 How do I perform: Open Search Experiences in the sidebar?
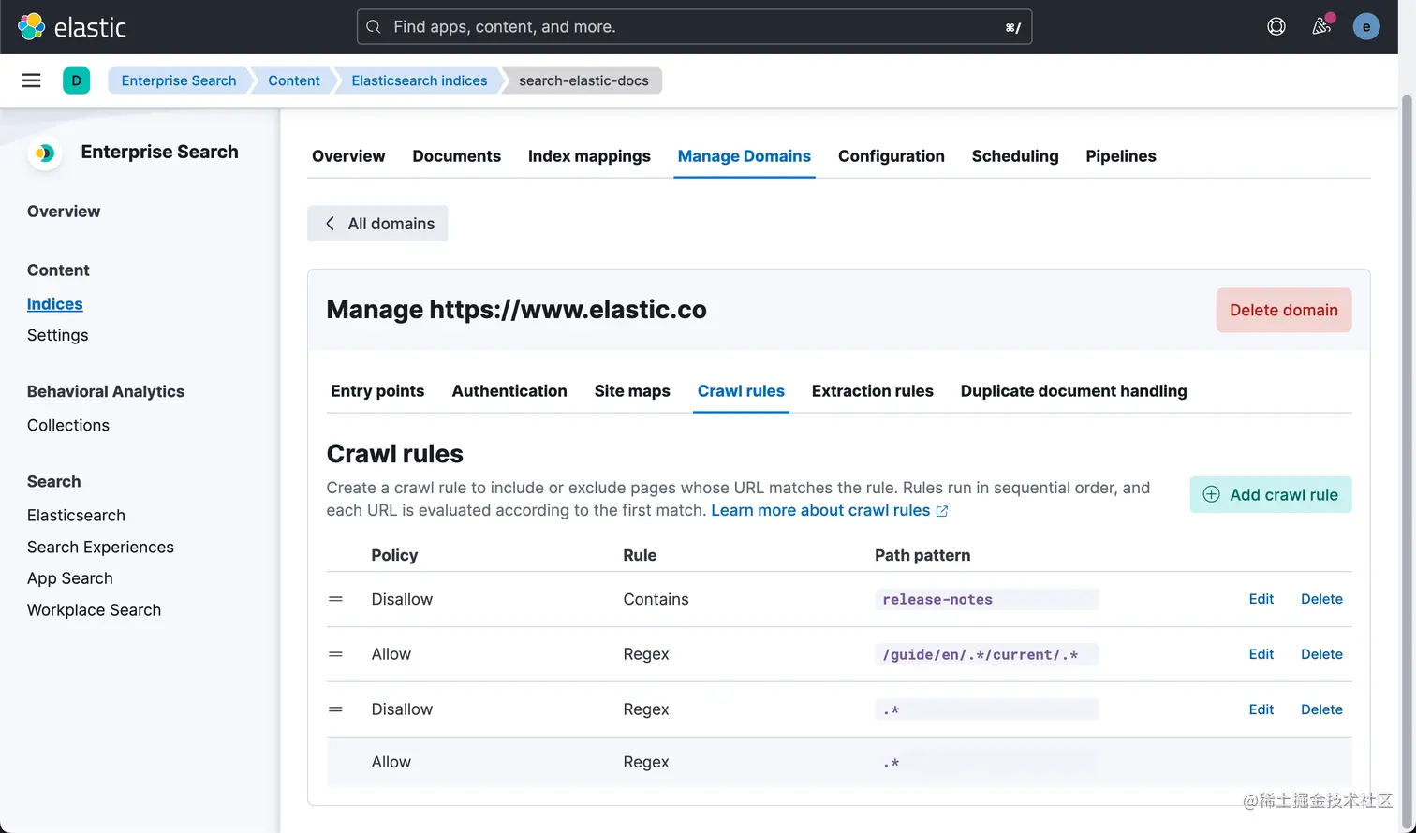100,548
